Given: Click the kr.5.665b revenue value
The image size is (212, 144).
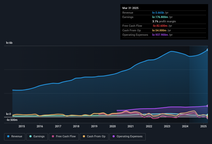Looking at the screenshot, I should pyautogui.click(x=158, y=13).
